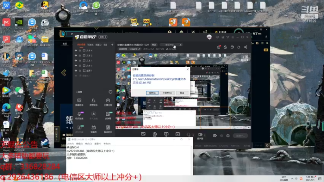Click the video media source icon below preview
This screenshot has width=324, height=182.
click(177, 134)
